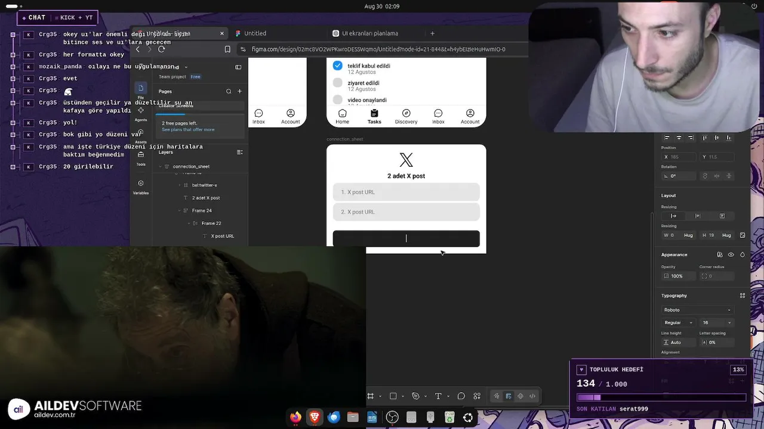Align left icon in design panel
The image size is (764, 429).
[x=667, y=138]
